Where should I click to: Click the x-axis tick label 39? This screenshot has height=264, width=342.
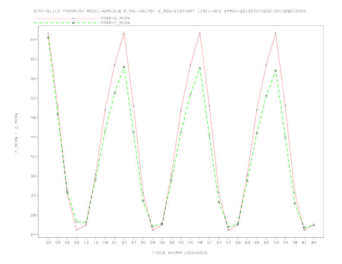[x=171, y=242]
